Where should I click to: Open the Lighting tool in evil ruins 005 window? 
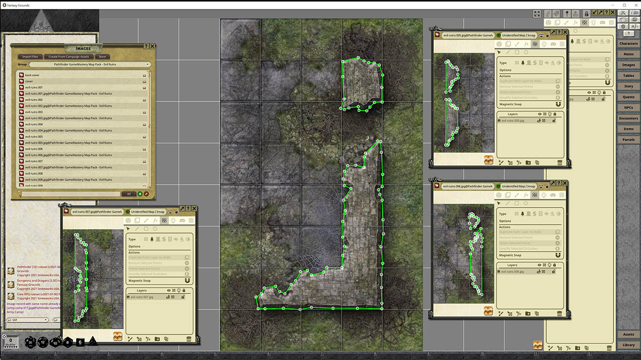point(544,44)
